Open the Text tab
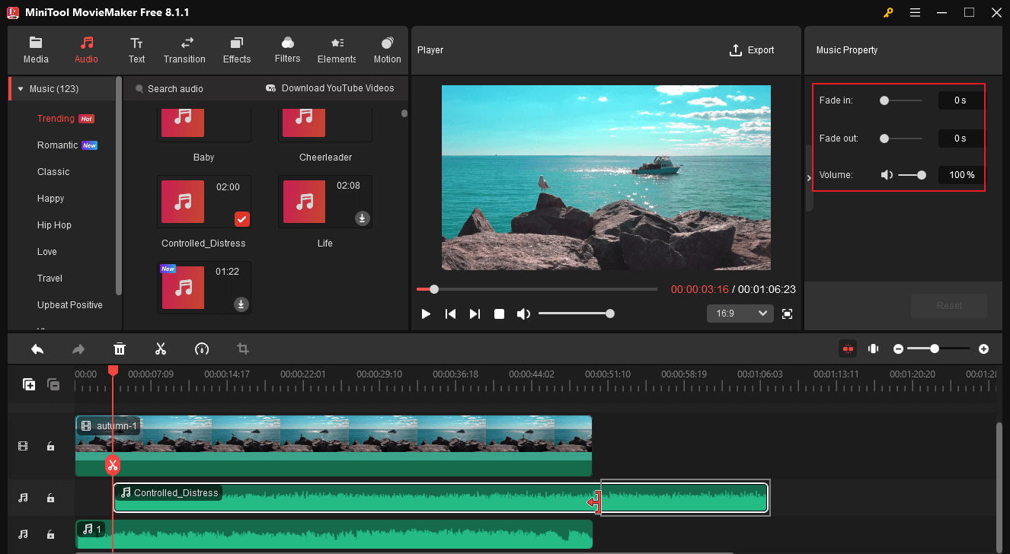 [x=136, y=50]
